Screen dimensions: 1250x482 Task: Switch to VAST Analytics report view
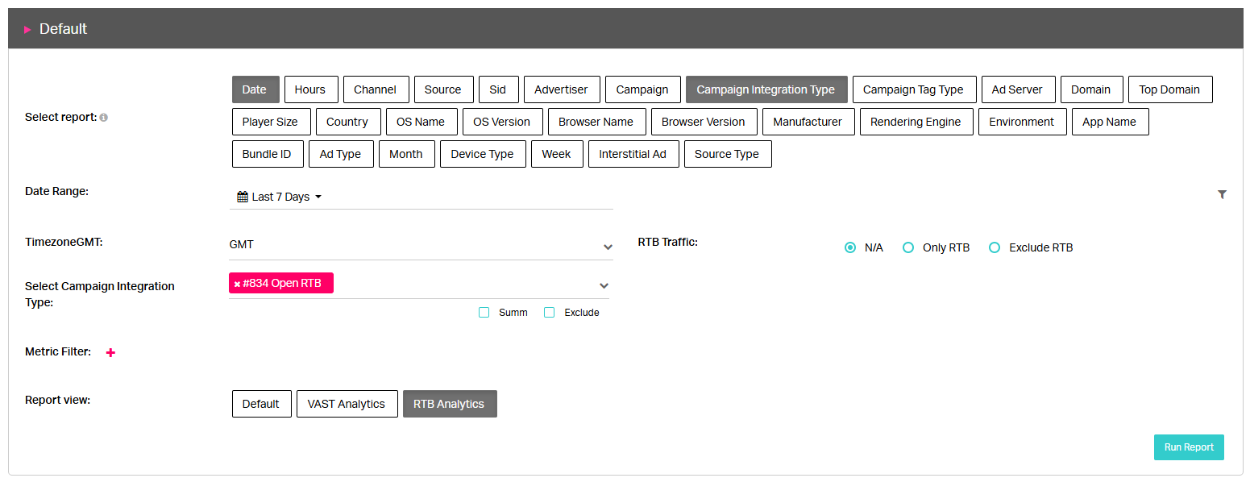click(x=347, y=404)
